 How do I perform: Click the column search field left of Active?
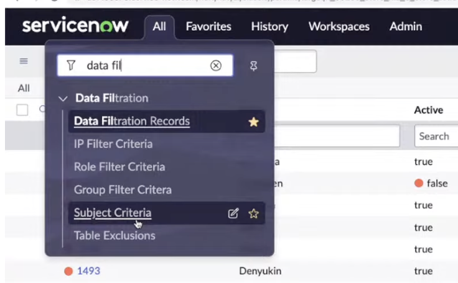tap(337, 136)
